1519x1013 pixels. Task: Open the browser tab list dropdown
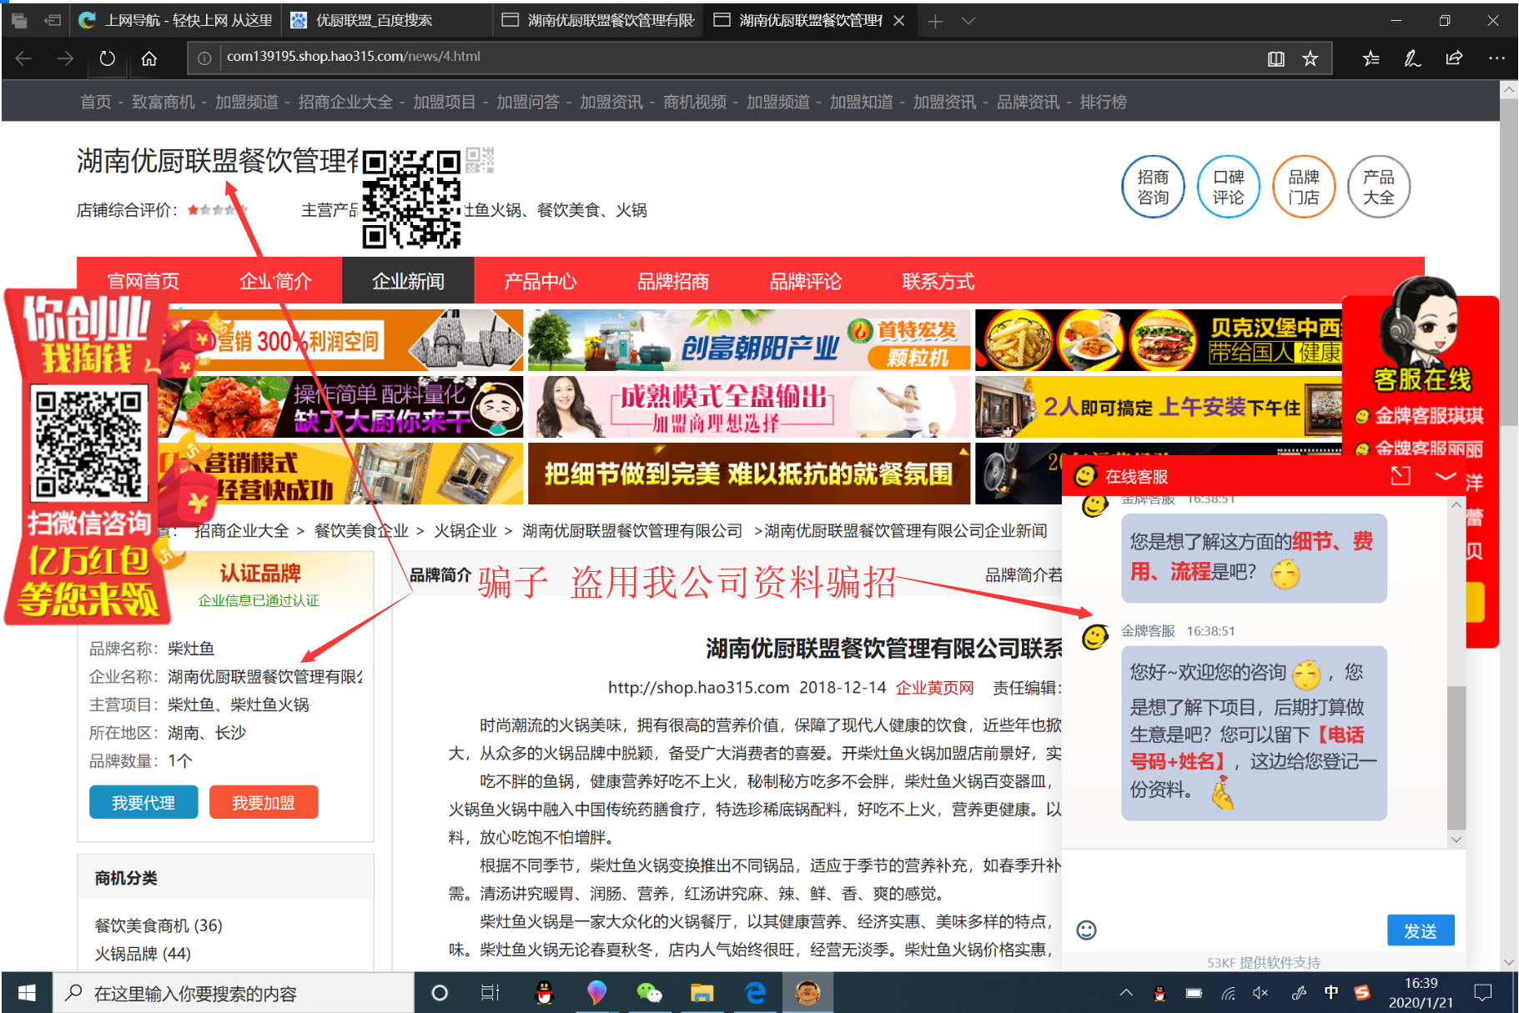(968, 21)
